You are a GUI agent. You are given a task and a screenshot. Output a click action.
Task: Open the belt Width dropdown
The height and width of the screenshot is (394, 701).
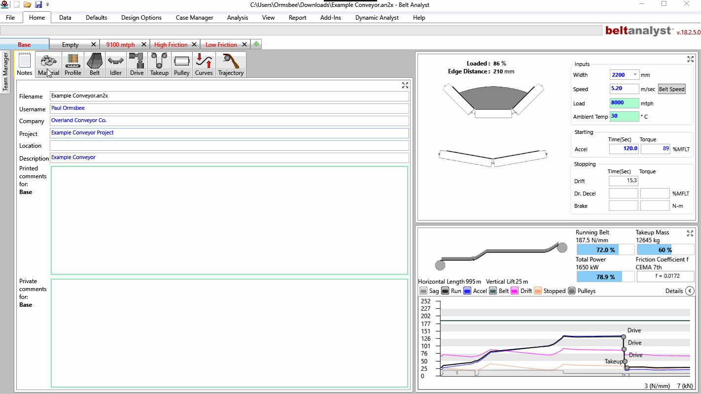pyautogui.click(x=634, y=75)
